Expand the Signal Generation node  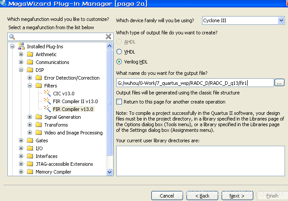[29, 117]
